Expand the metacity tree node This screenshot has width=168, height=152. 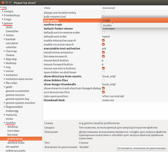pos(4,115)
